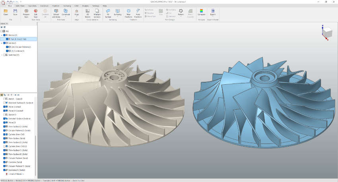Click the first icon in the Objects panel toolbar
The image size is (338, 182).
click(2, 27)
